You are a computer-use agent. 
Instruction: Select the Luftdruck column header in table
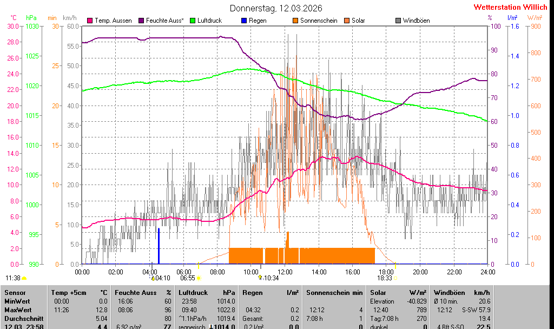click(193, 293)
